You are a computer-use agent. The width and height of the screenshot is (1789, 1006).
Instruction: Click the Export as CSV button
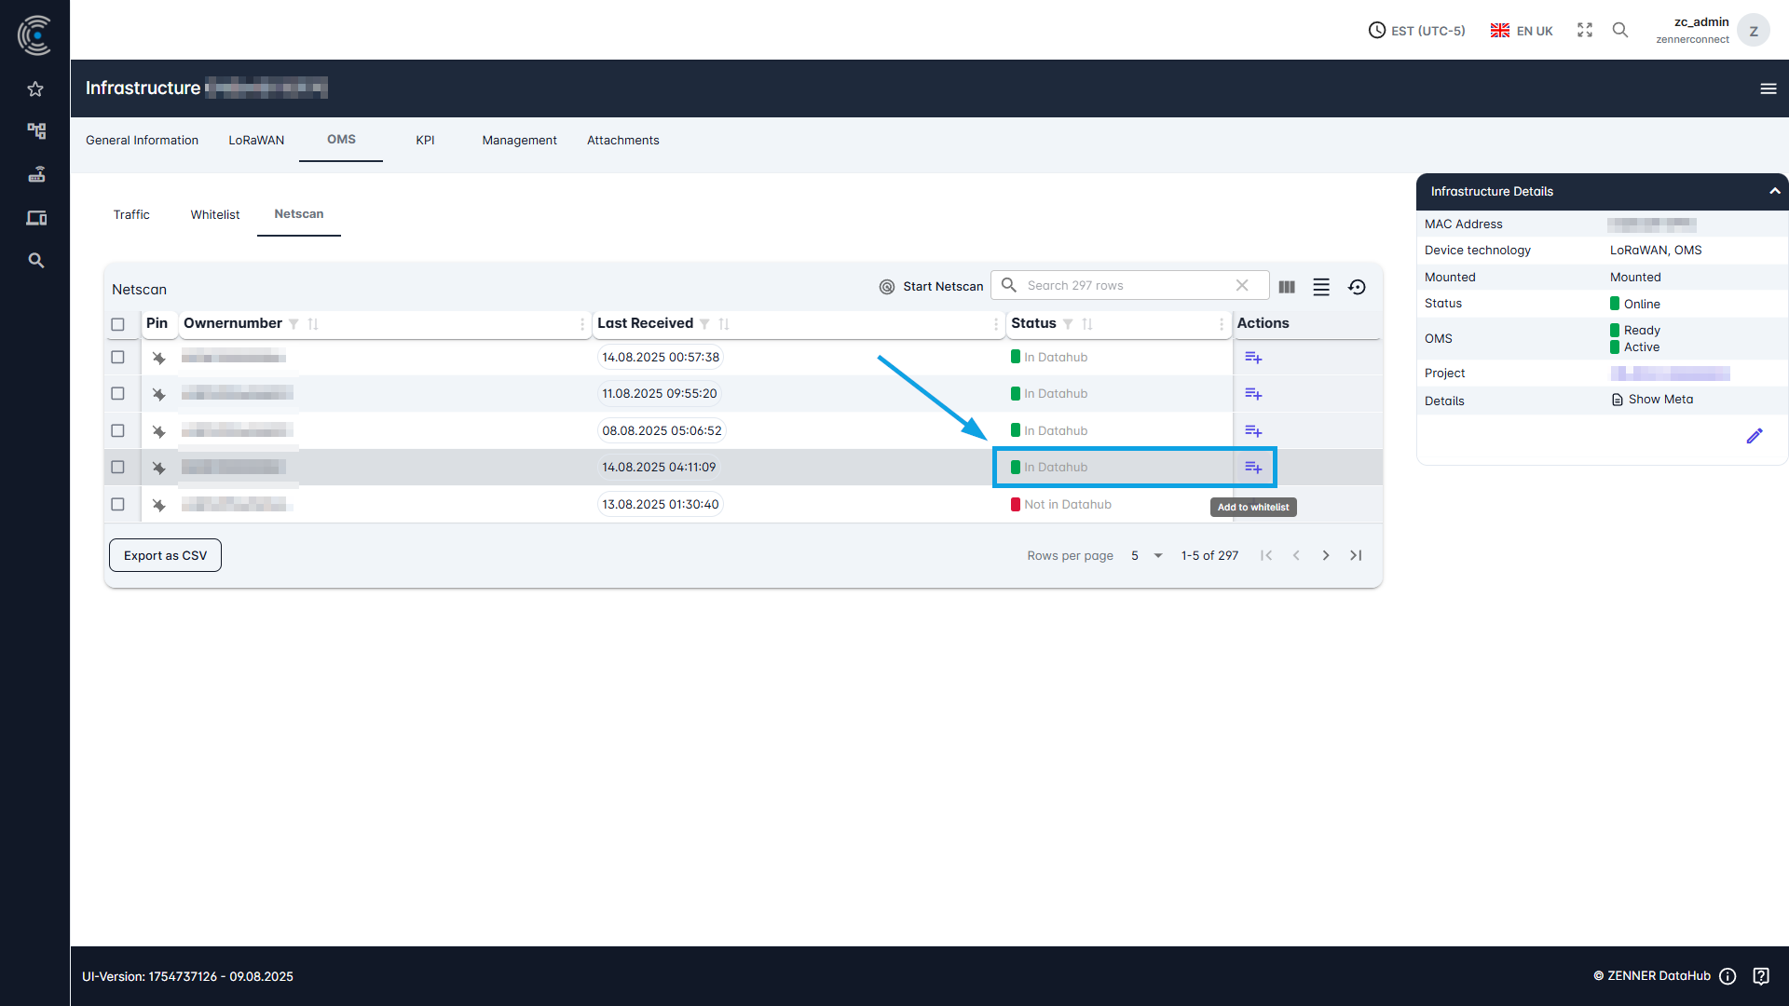164,555
